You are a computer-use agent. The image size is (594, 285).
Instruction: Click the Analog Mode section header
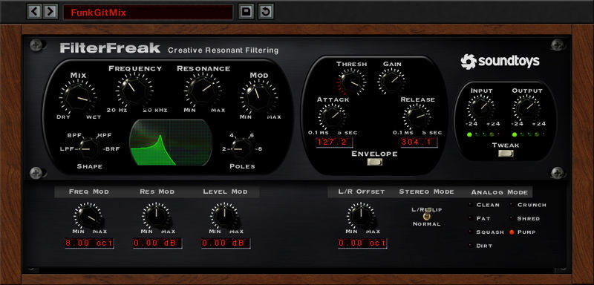coord(499,192)
